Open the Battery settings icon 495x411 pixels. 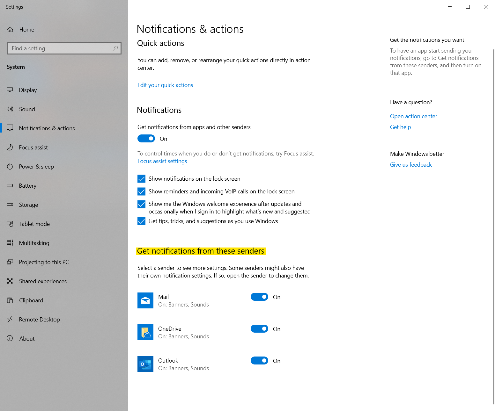click(10, 185)
